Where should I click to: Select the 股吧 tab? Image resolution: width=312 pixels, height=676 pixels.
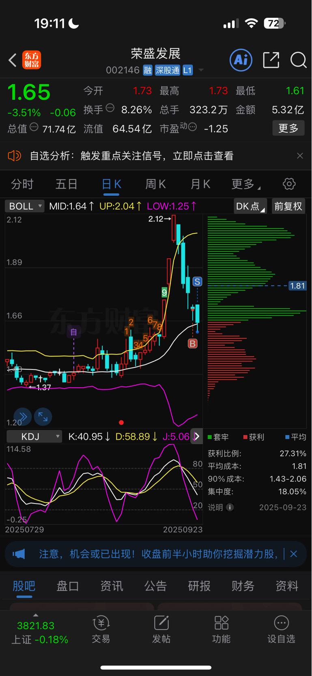point(24,586)
